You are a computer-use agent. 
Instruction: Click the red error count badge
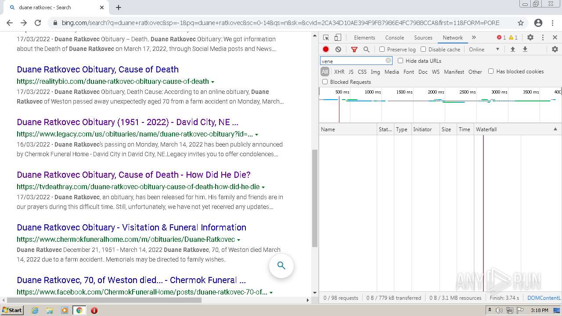pyautogui.click(x=501, y=38)
